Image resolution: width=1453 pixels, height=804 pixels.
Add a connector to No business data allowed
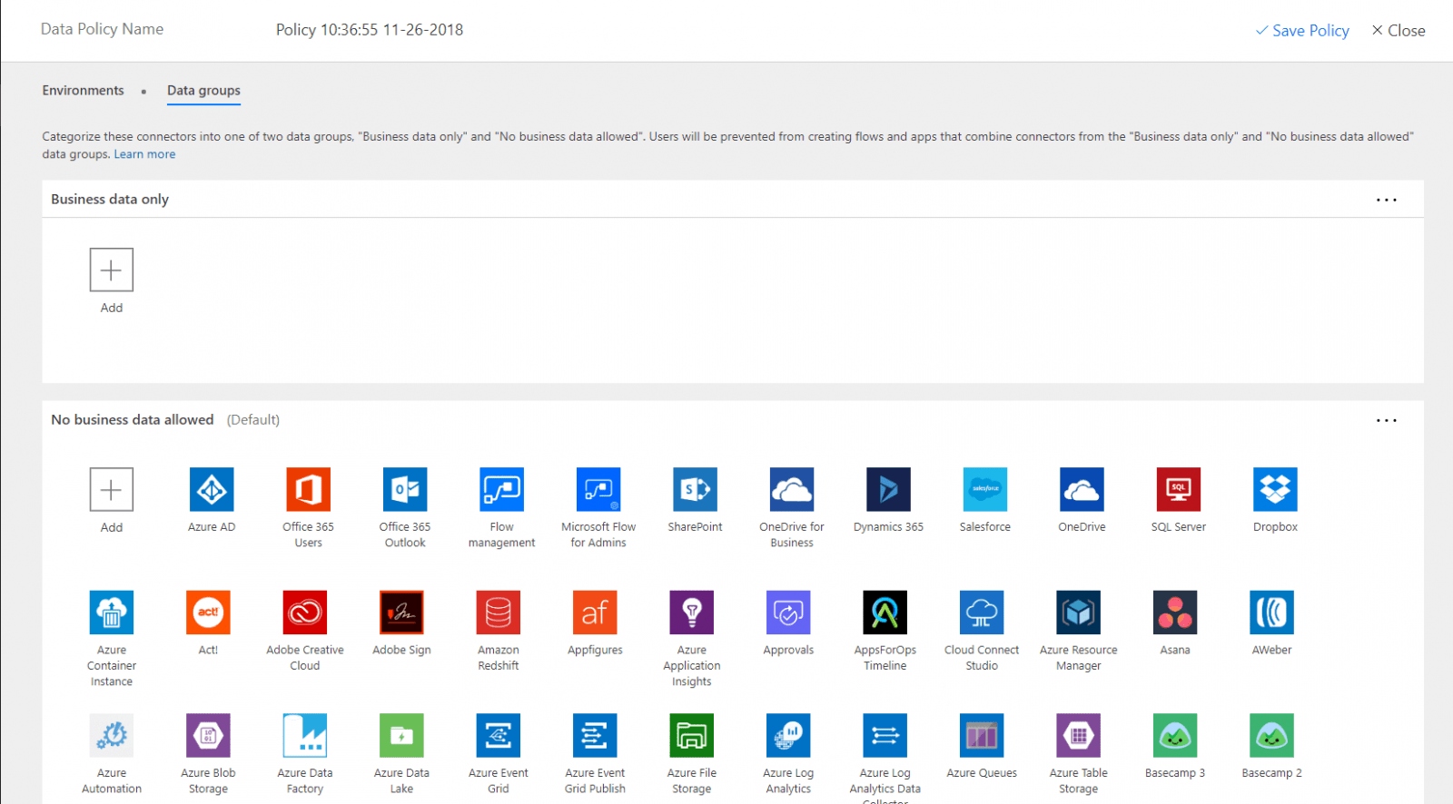[x=112, y=490]
